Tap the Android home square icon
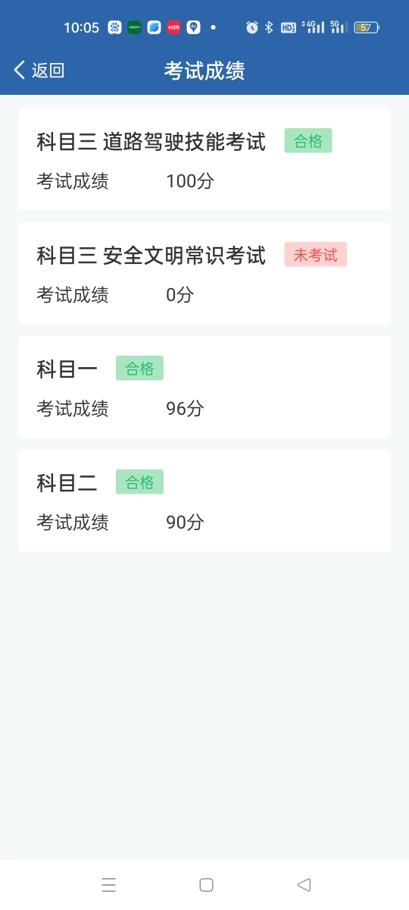The height and width of the screenshot is (910, 409). (x=206, y=884)
